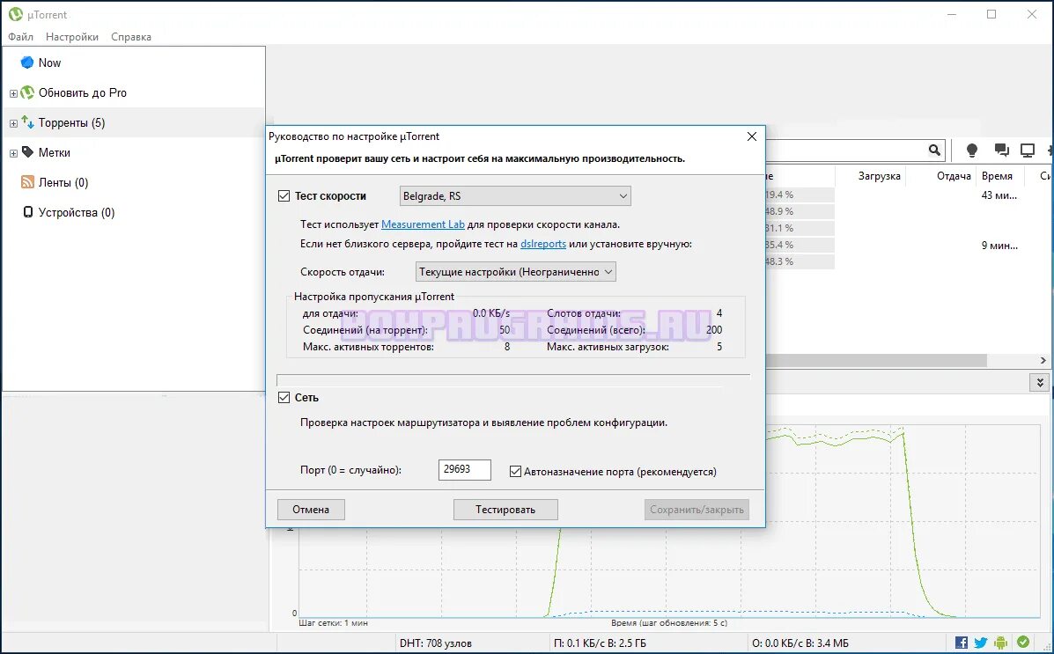The width and height of the screenshot is (1054, 654).
Task: Open 'Скорость отдачи' settings dropdown
Action: 516,272
